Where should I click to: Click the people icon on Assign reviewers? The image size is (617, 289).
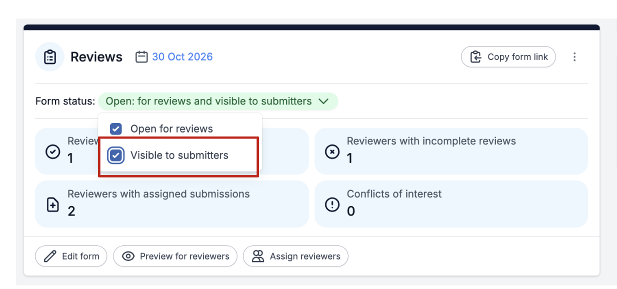pyautogui.click(x=257, y=256)
